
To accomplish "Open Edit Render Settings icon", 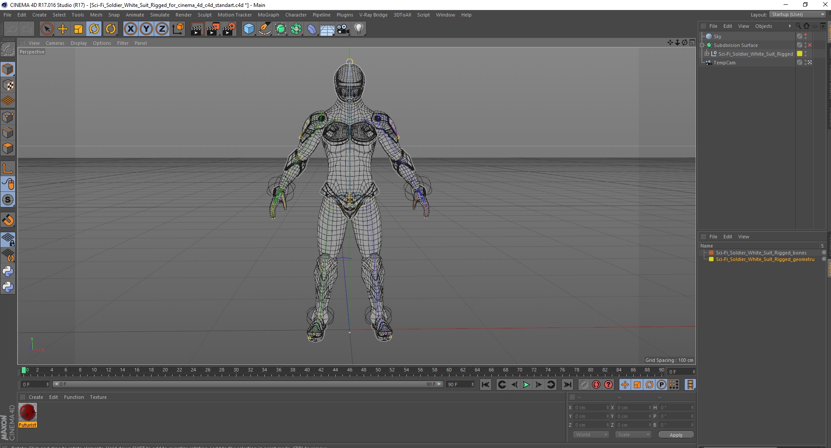I will [x=229, y=29].
